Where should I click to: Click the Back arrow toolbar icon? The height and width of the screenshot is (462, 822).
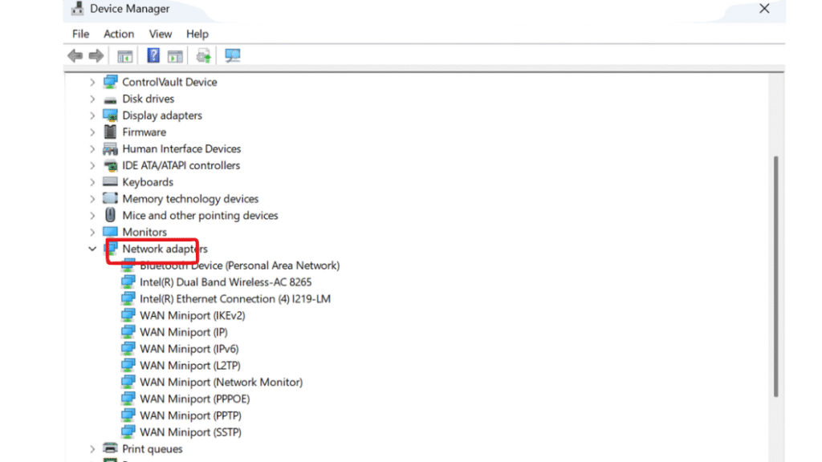tap(75, 55)
